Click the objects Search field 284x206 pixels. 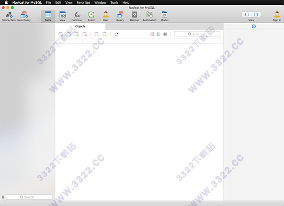click(197, 34)
